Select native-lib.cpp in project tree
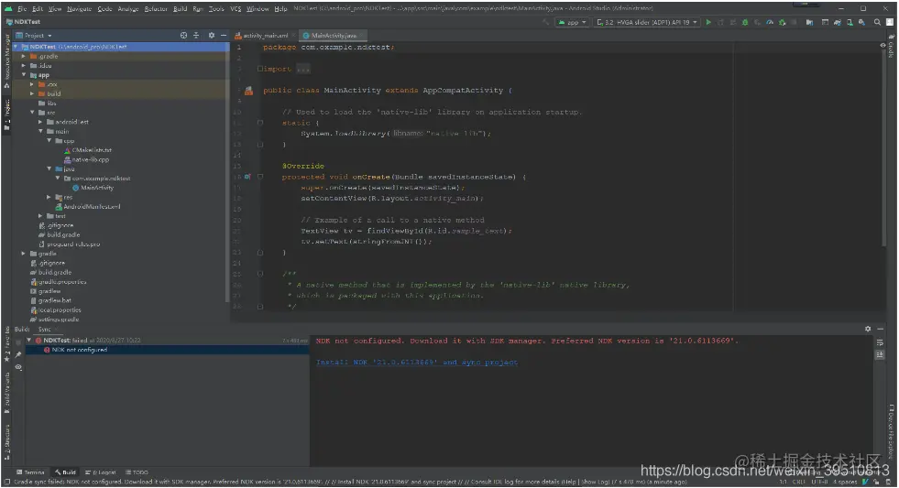The height and width of the screenshot is (488, 899). coord(90,159)
